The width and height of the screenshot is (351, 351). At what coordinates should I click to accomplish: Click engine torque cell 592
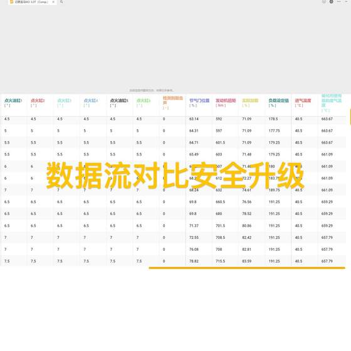[219, 119]
